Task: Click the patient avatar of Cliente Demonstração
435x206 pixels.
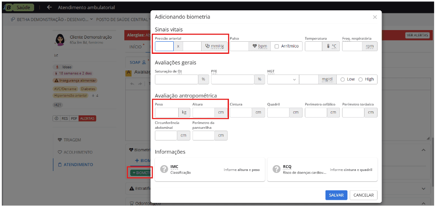Action: click(59, 40)
